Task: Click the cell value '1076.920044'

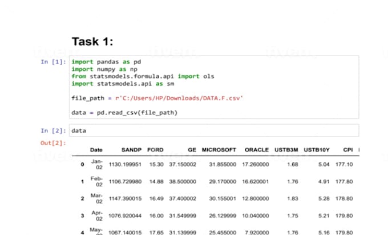Action: (125, 216)
